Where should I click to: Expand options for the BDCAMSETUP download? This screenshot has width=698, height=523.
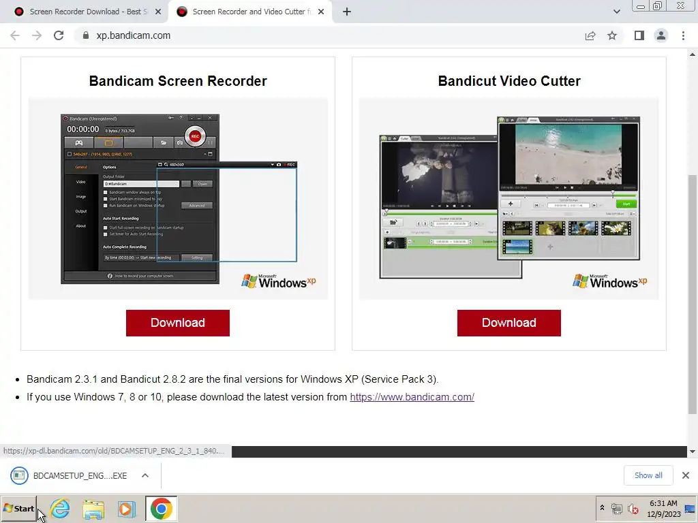(145, 476)
